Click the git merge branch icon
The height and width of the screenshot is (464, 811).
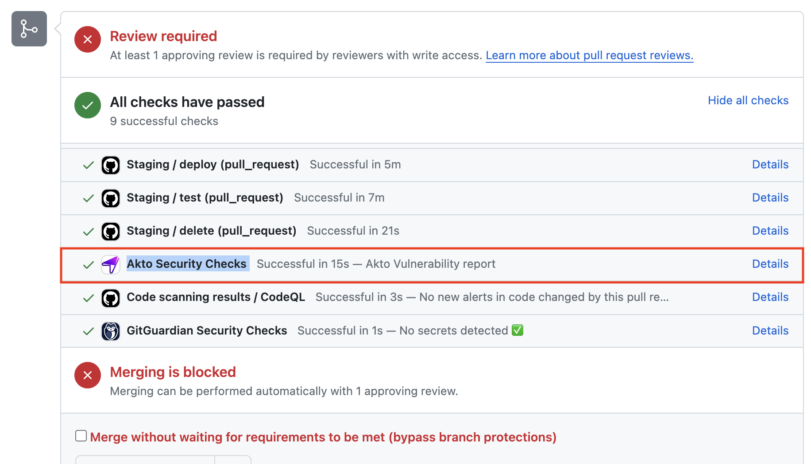pos(29,29)
